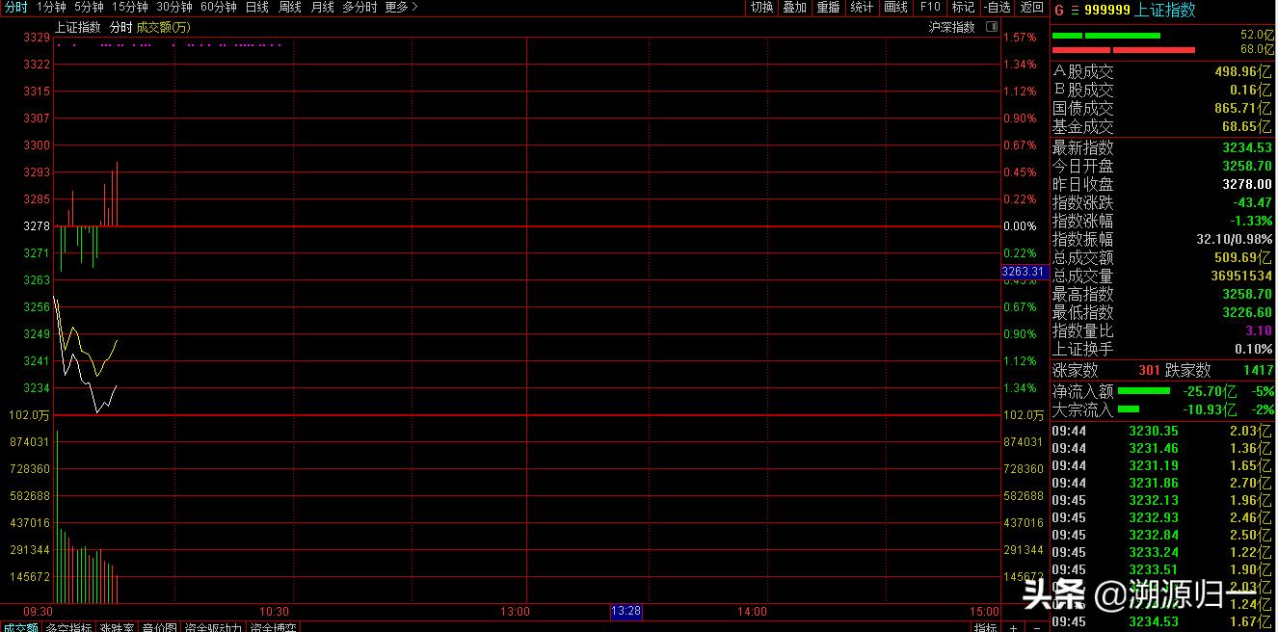
Task: Click the 总成交量 value 36951534
Action: pyautogui.click(x=1241, y=276)
